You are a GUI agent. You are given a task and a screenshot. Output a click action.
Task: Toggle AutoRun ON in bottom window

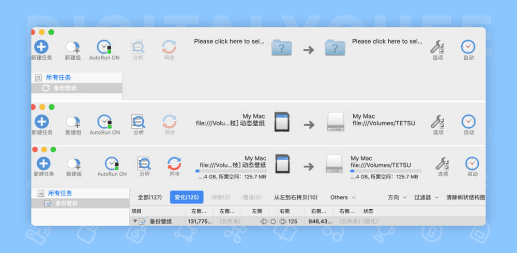(x=112, y=163)
